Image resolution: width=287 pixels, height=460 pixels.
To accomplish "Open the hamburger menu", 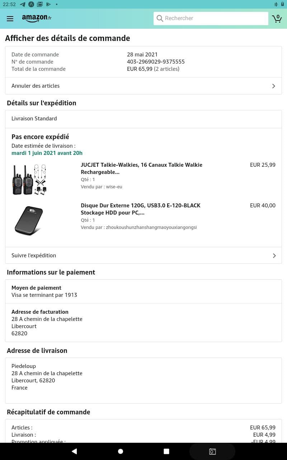I will click(x=10, y=19).
